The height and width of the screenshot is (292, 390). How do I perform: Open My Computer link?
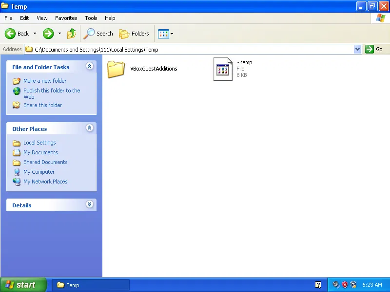(x=39, y=172)
